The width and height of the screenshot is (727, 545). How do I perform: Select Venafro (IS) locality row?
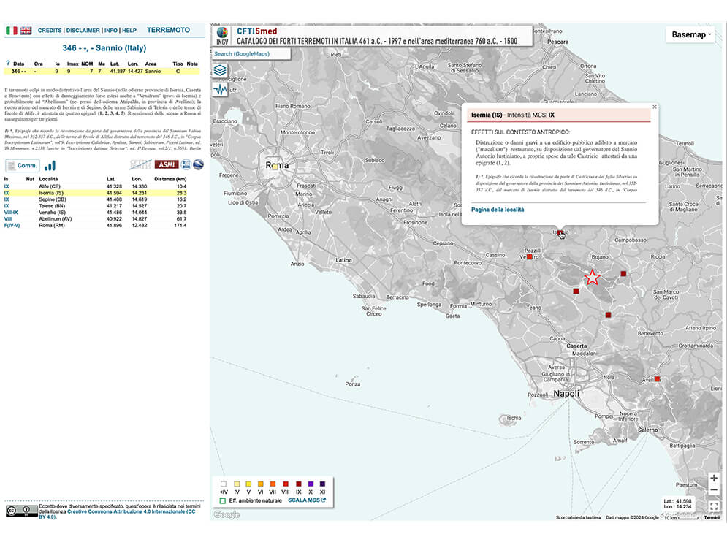coord(96,213)
